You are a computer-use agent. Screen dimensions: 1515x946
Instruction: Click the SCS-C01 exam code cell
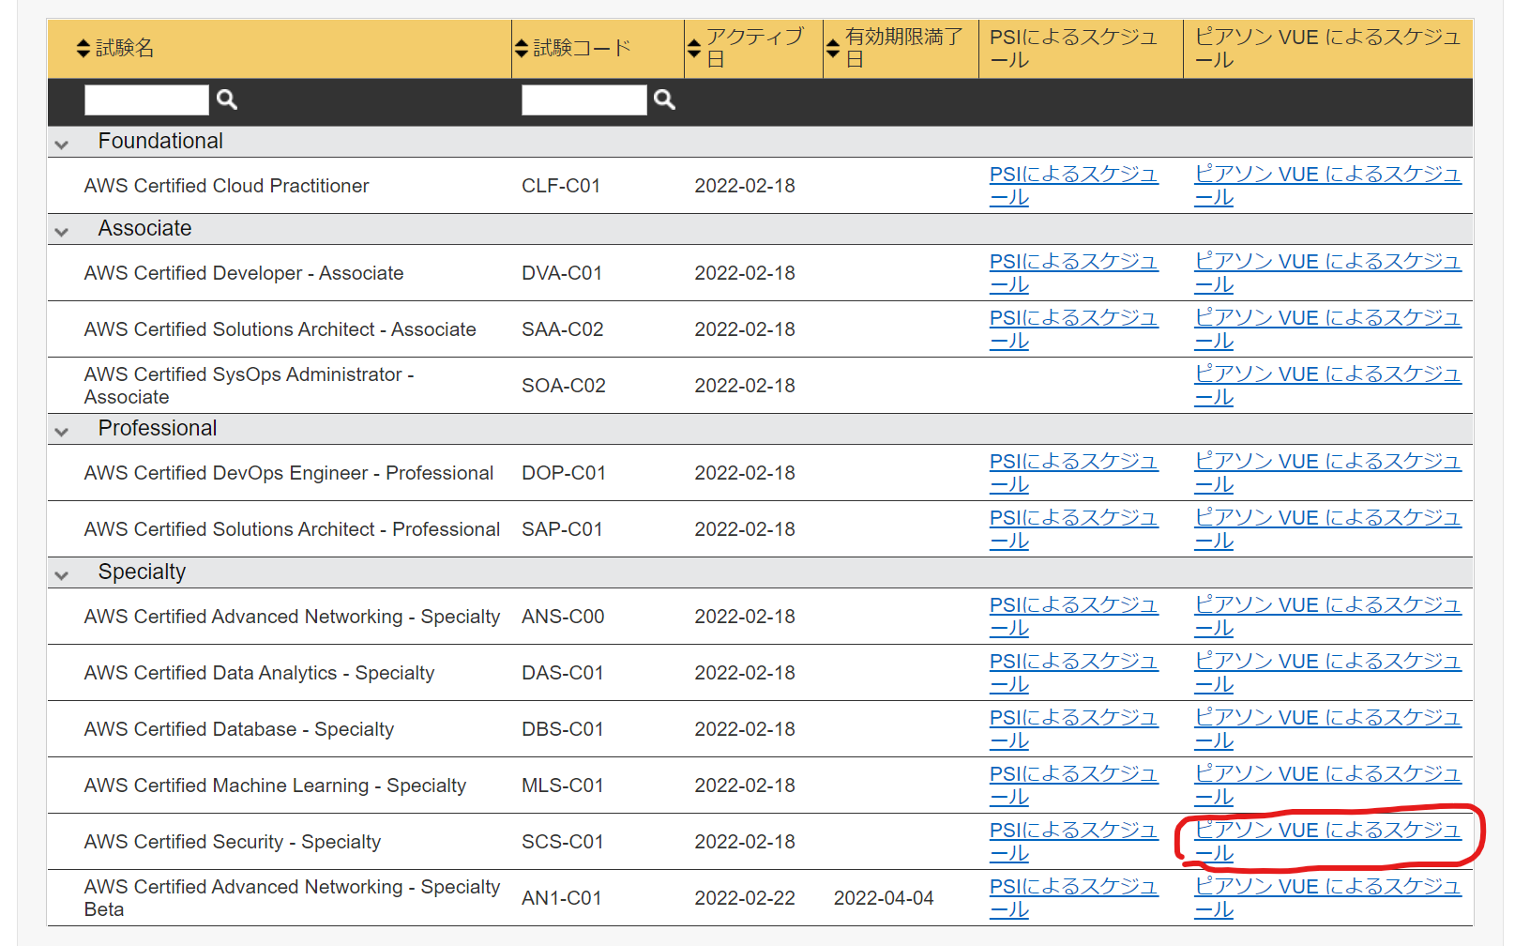562,842
